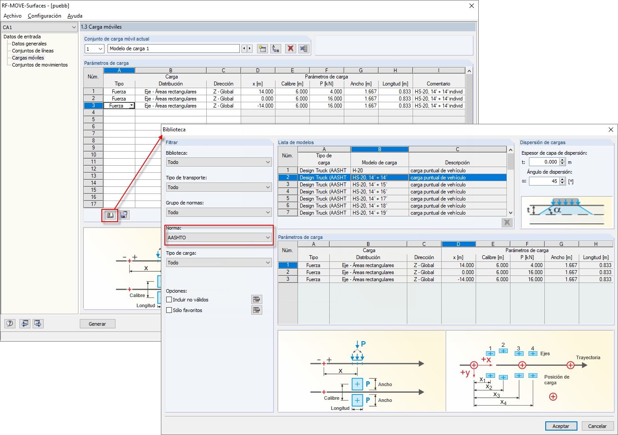Select Conjuntos de líneas in the tree
The width and height of the screenshot is (618, 435).
click(x=33, y=51)
